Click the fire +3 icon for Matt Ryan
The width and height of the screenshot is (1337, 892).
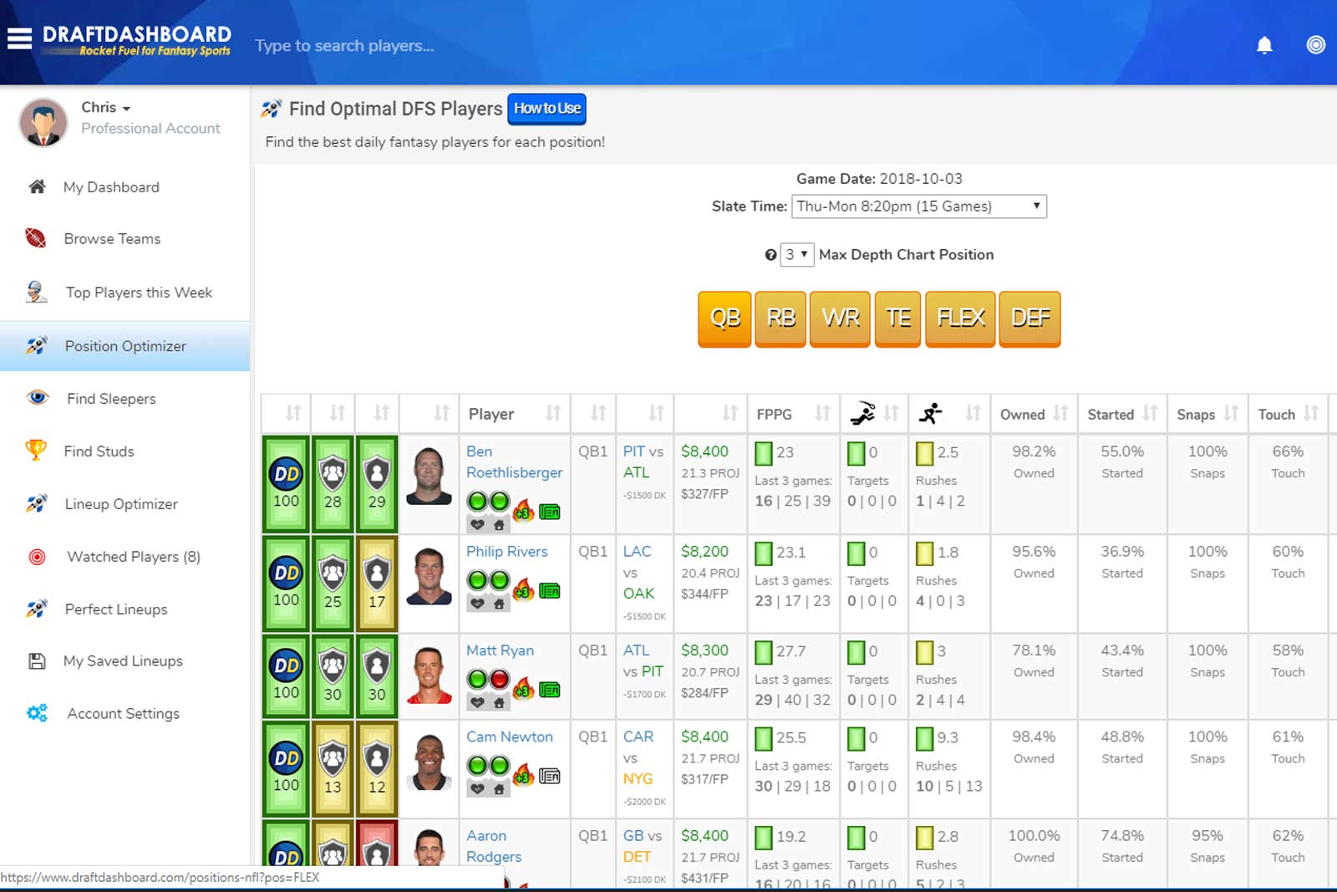(524, 688)
